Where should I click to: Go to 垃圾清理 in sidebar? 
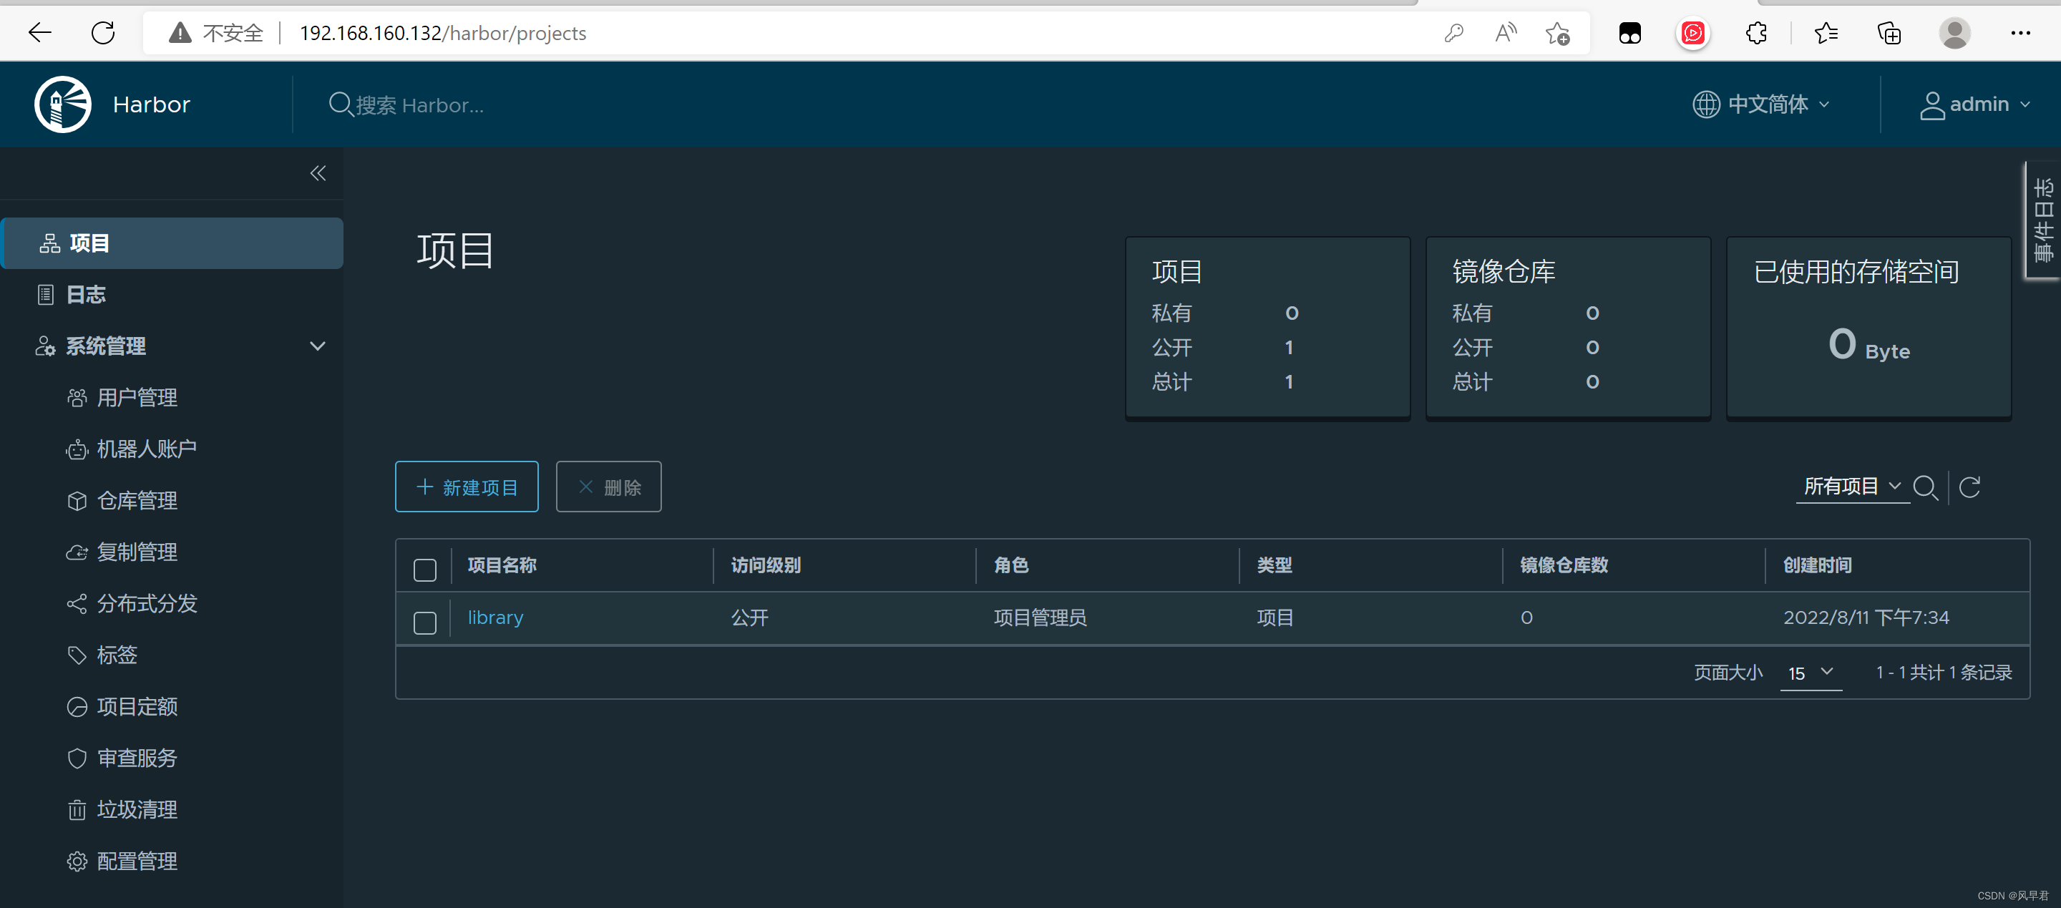137,809
